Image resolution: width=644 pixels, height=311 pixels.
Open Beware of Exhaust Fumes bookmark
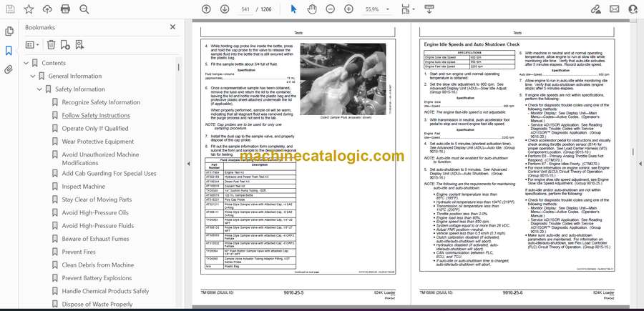click(95, 239)
